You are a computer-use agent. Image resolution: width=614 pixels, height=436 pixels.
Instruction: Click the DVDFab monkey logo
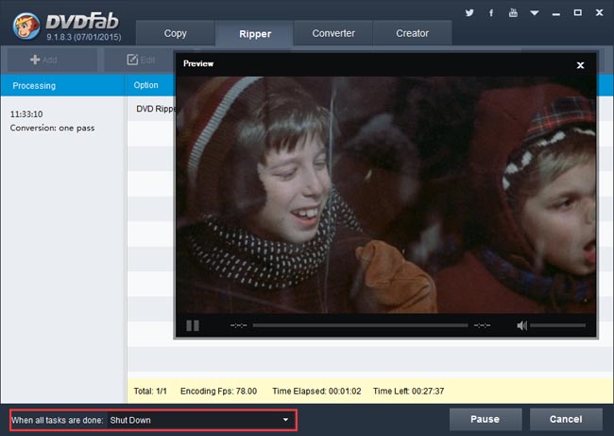click(26, 26)
